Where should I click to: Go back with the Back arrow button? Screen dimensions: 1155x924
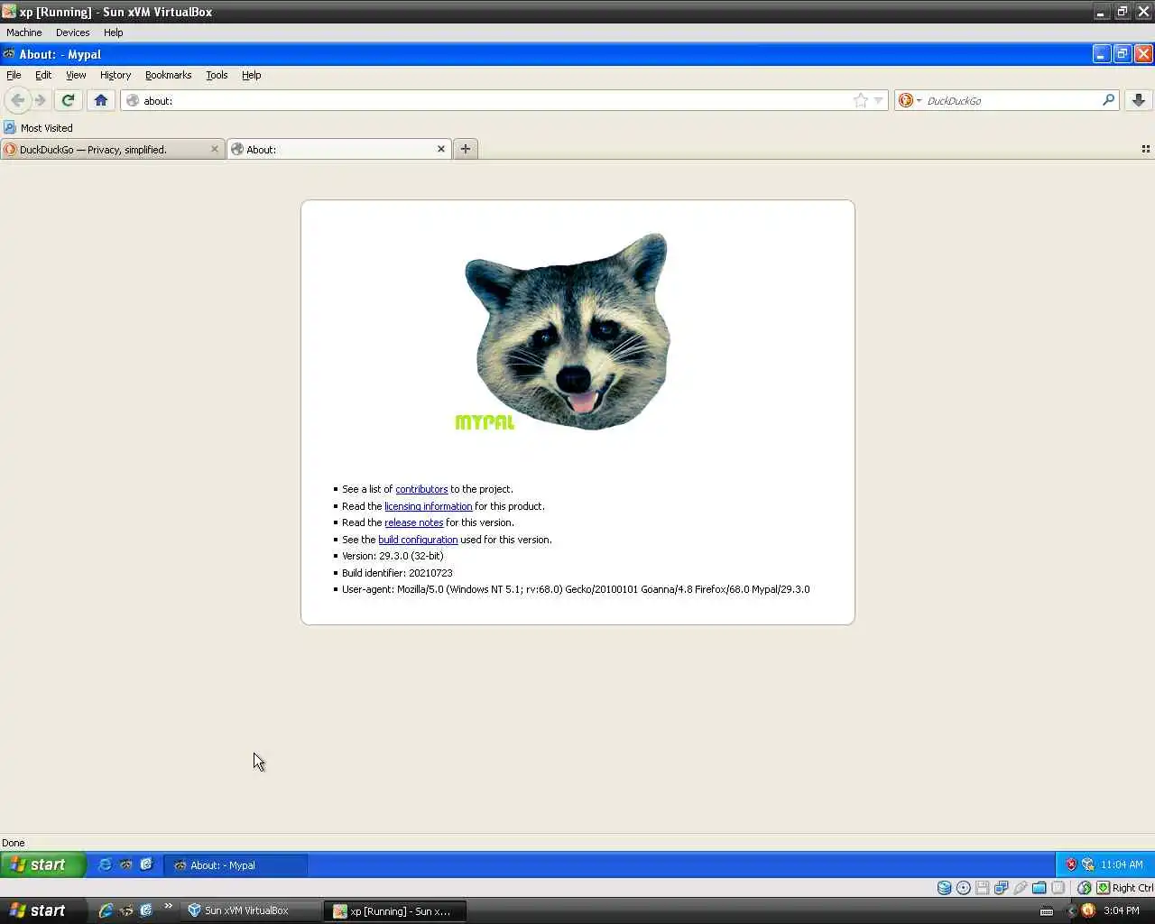point(17,100)
